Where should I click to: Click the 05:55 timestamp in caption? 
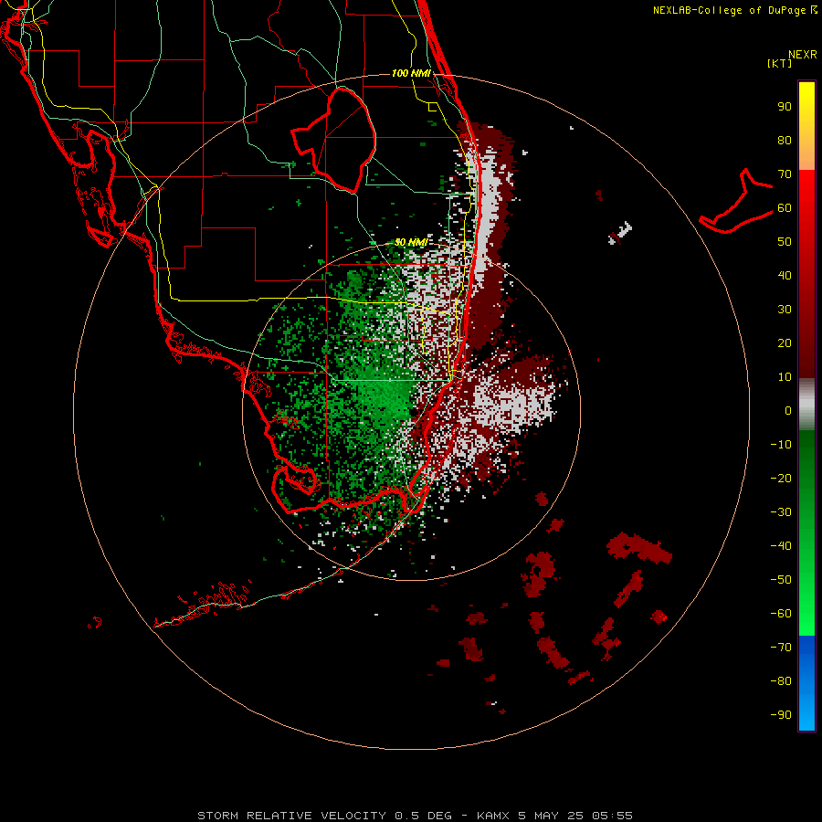point(612,816)
